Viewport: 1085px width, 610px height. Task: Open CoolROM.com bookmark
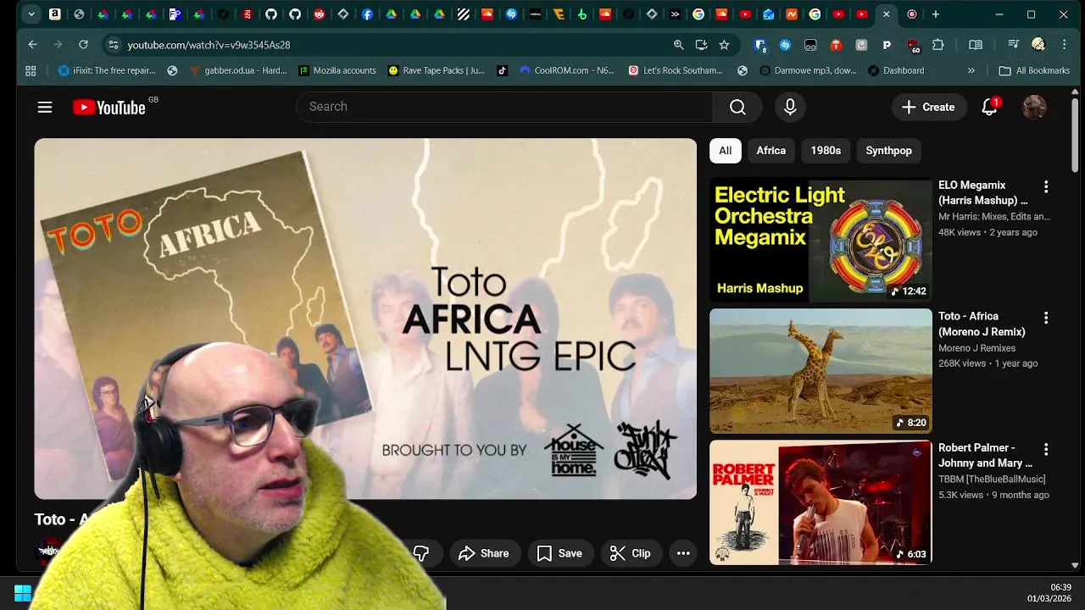(x=566, y=70)
